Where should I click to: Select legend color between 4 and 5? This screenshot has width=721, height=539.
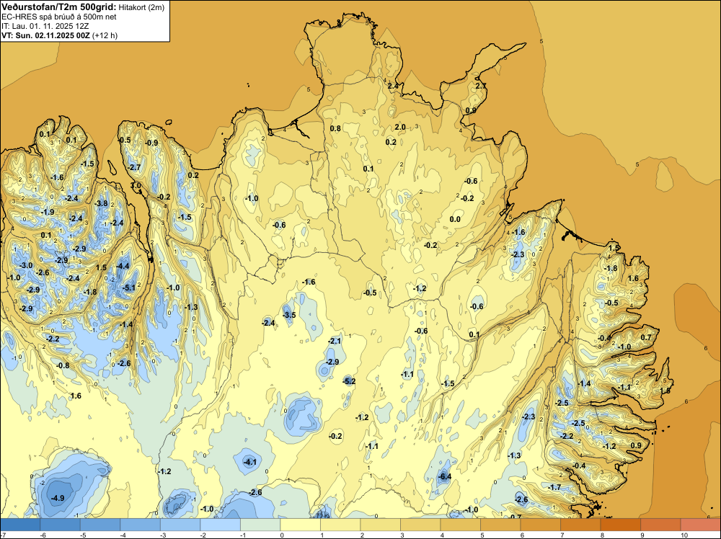pyautogui.click(x=460, y=525)
